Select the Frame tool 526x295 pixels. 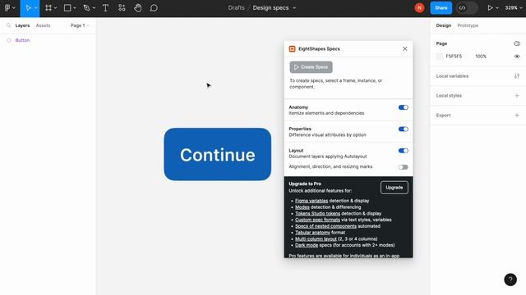pyautogui.click(x=48, y=7)
